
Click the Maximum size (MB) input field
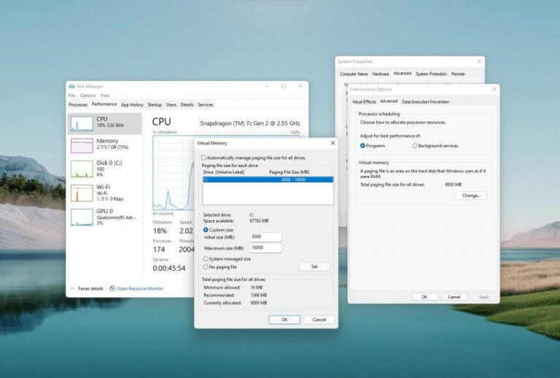[x=265, y=247]
